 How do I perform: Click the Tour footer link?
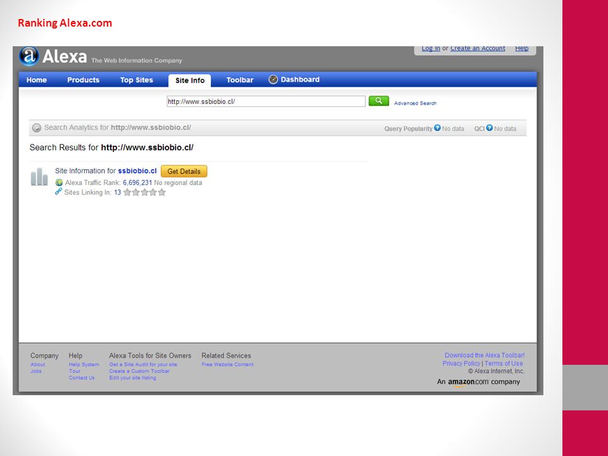(75, 371)
